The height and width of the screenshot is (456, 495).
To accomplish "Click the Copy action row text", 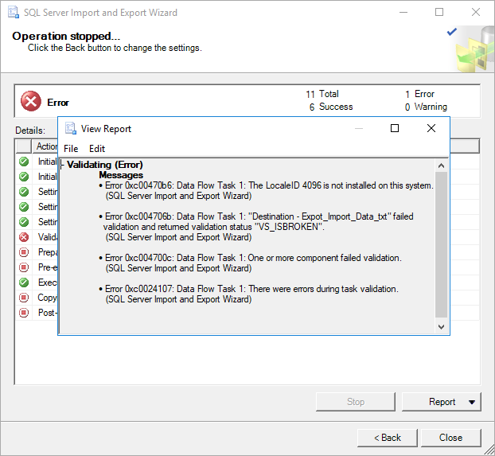I will [48, 298].
